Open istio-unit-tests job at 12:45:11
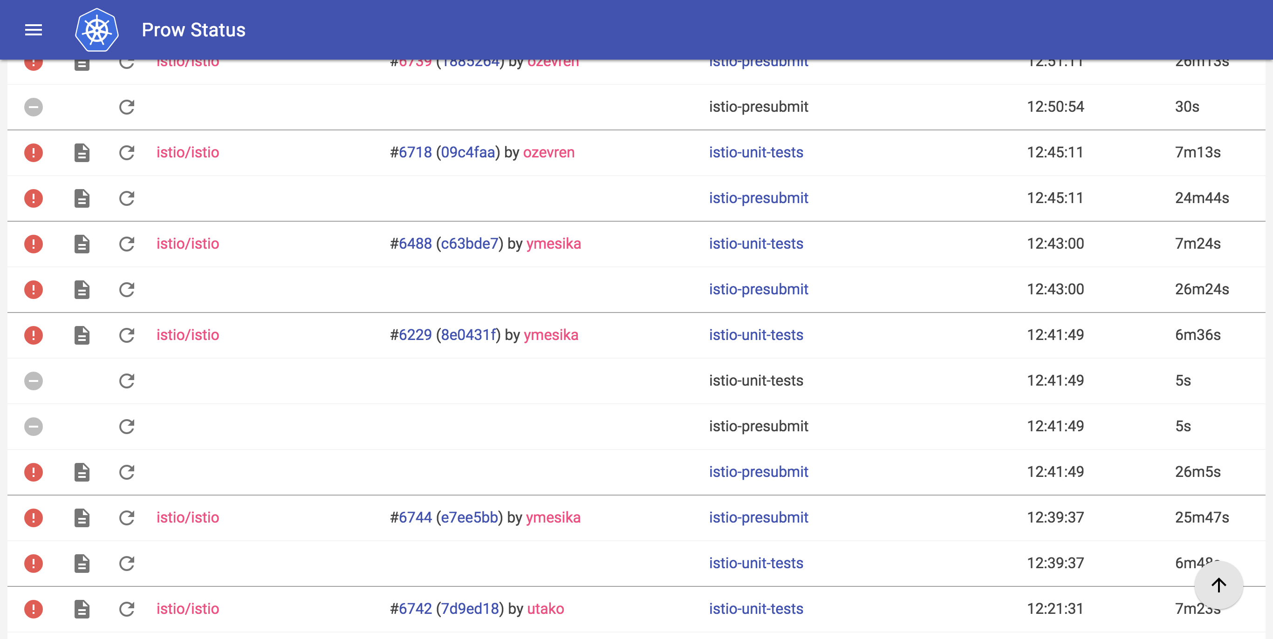Viewport: 1273px width, 639px height. pyautogui.click(x=756, y=153)
